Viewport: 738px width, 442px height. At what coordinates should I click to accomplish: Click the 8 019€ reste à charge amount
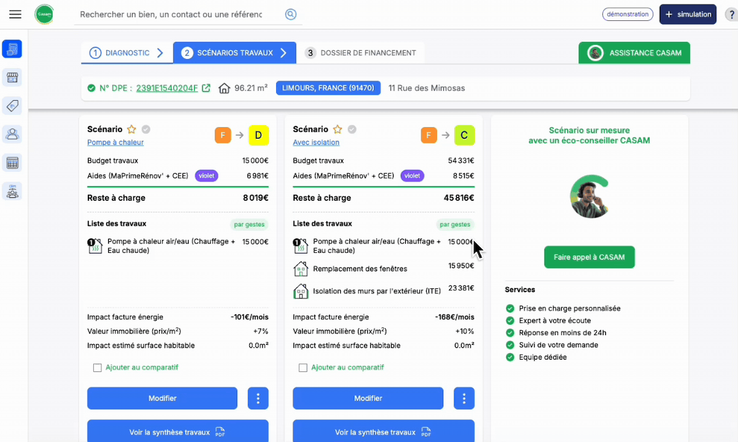point(255,198)
